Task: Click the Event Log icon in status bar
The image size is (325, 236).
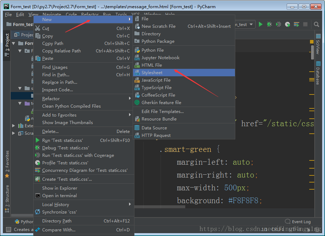Action: 288,221
